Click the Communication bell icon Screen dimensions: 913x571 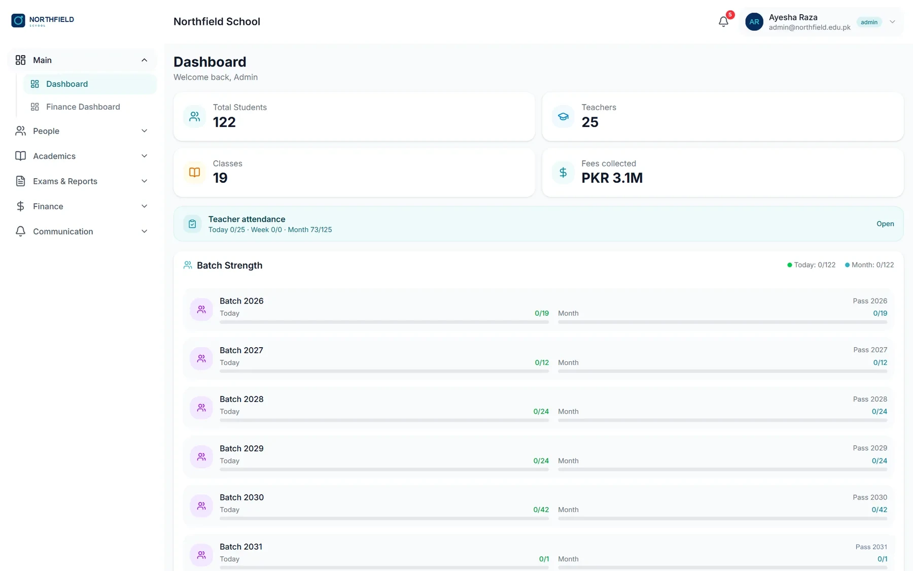tap(20, 231)
